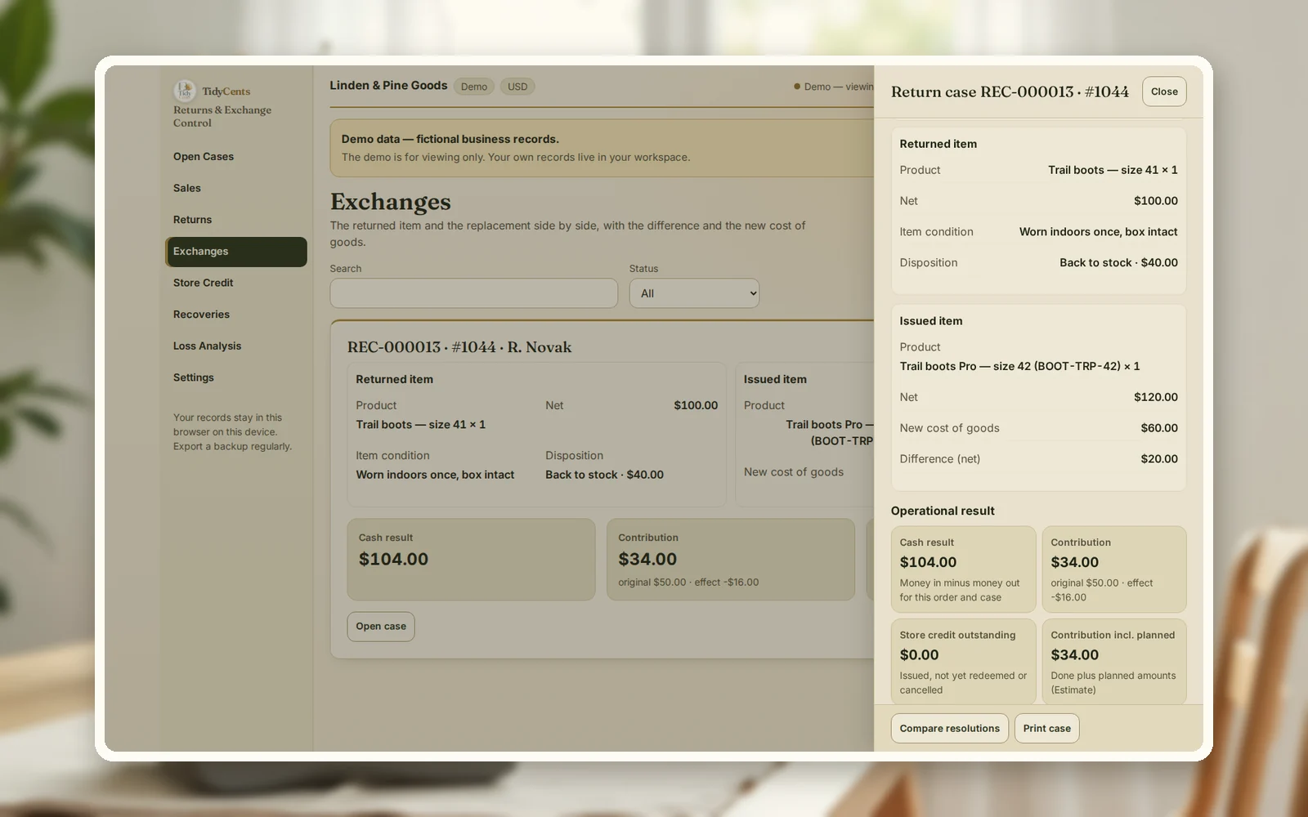Screen dimensions: 1308x817
Task: Click the Back to stock · $40.00 disposition in panel
Action: pyautogui.click(x=1118, y=263)
